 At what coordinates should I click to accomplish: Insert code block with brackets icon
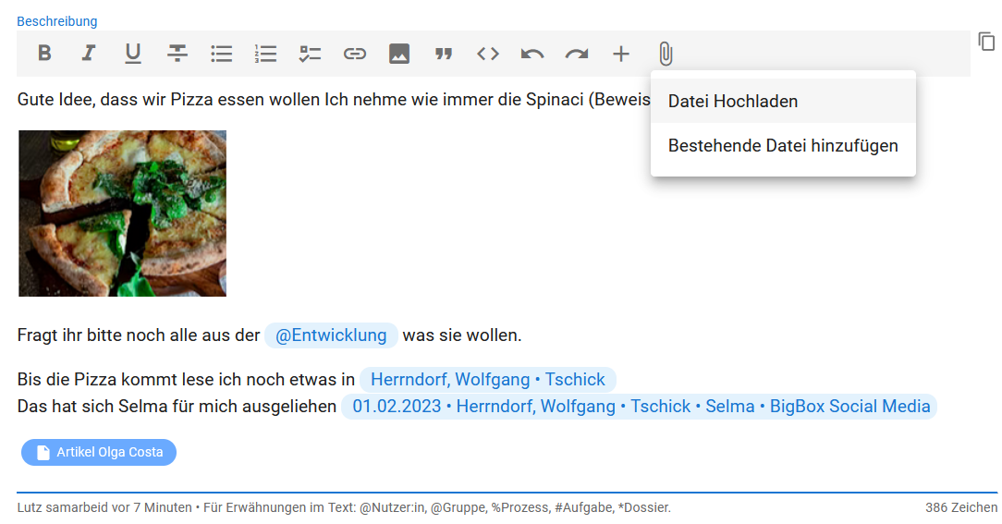488,54
